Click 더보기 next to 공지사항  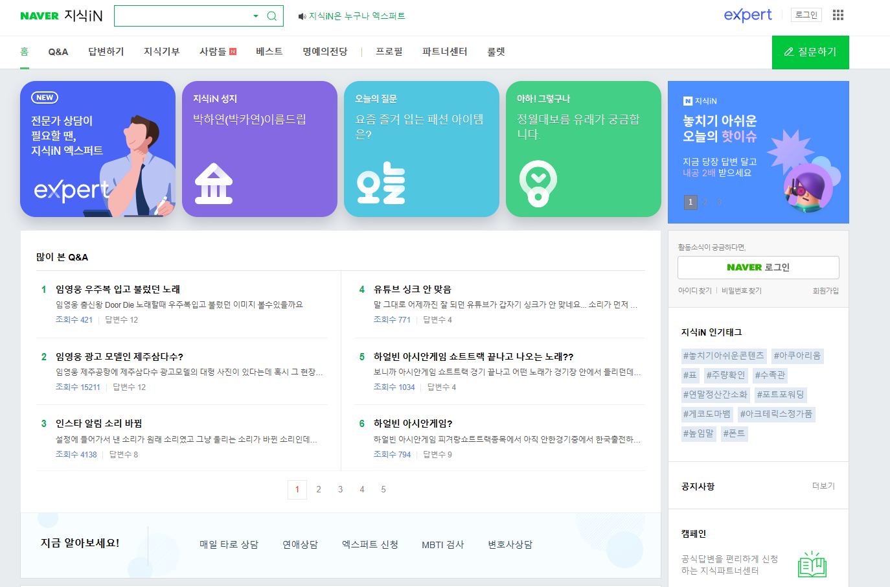point(824,486)
